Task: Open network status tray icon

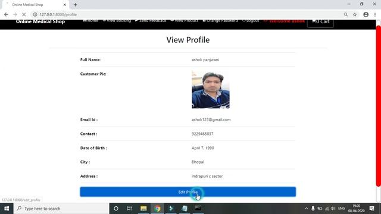Action: point(327,209)
